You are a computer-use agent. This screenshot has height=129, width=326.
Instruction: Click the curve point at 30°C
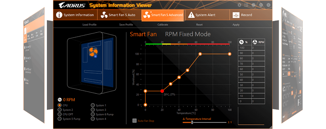point(171,84)
